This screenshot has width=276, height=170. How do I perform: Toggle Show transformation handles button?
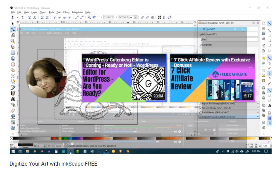(160, 17)
